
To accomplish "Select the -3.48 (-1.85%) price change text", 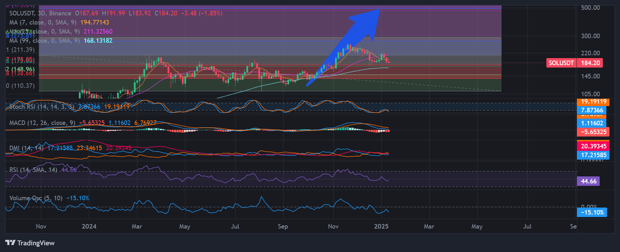I will click(x=202, y=13).
